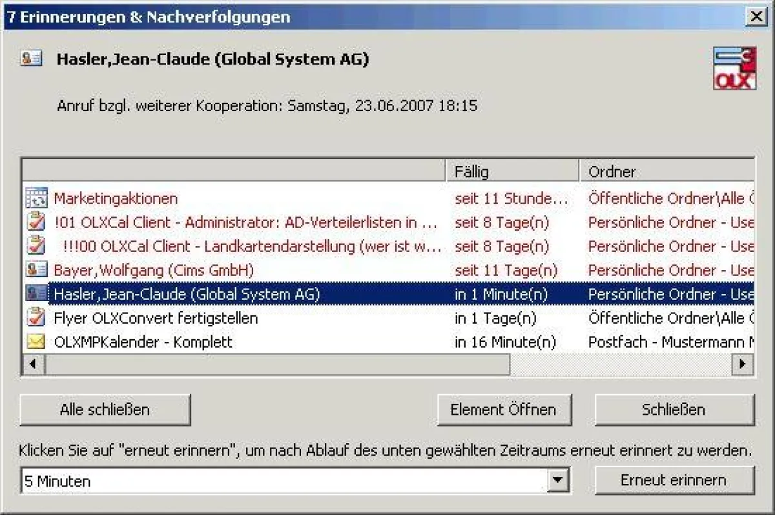Screen dimensions: 775x515
Task: Dismiss the reminder with Schließen
Action: 673,410
